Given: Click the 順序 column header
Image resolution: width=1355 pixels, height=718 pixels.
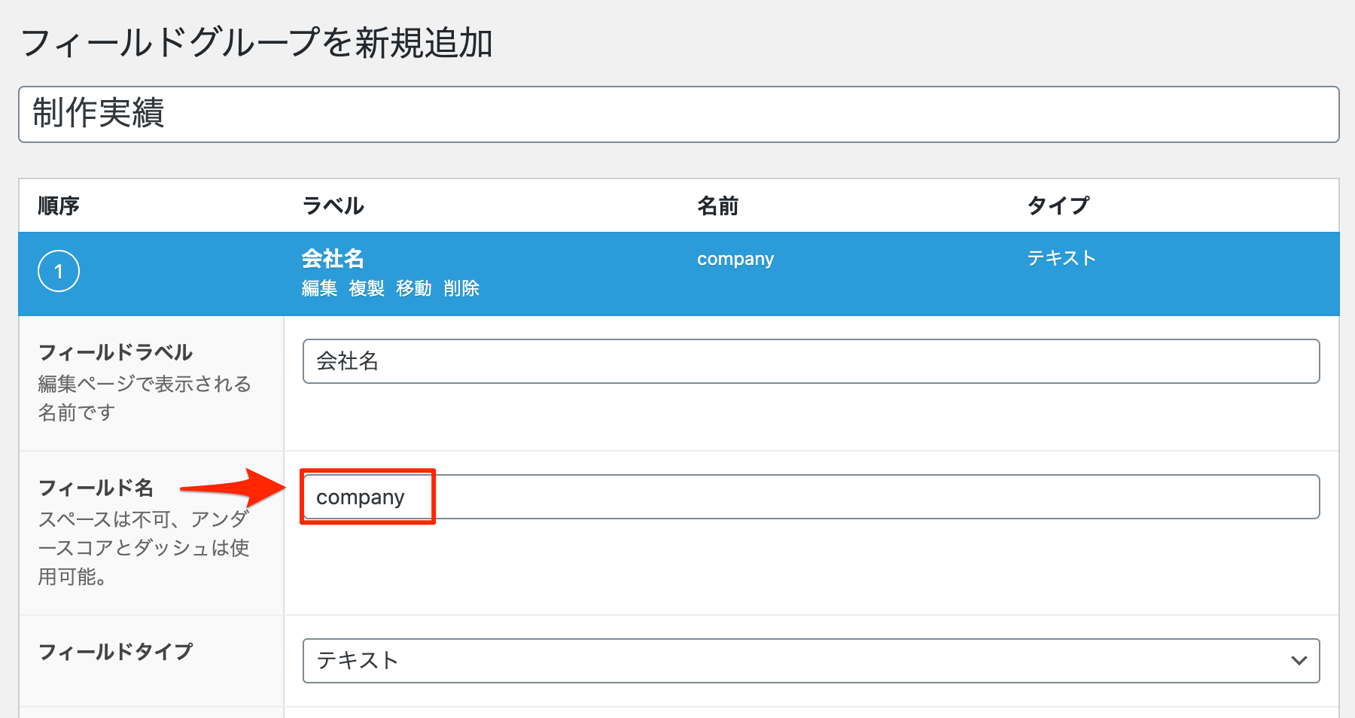Looking at the screenshot, I should tap(59, 205).
